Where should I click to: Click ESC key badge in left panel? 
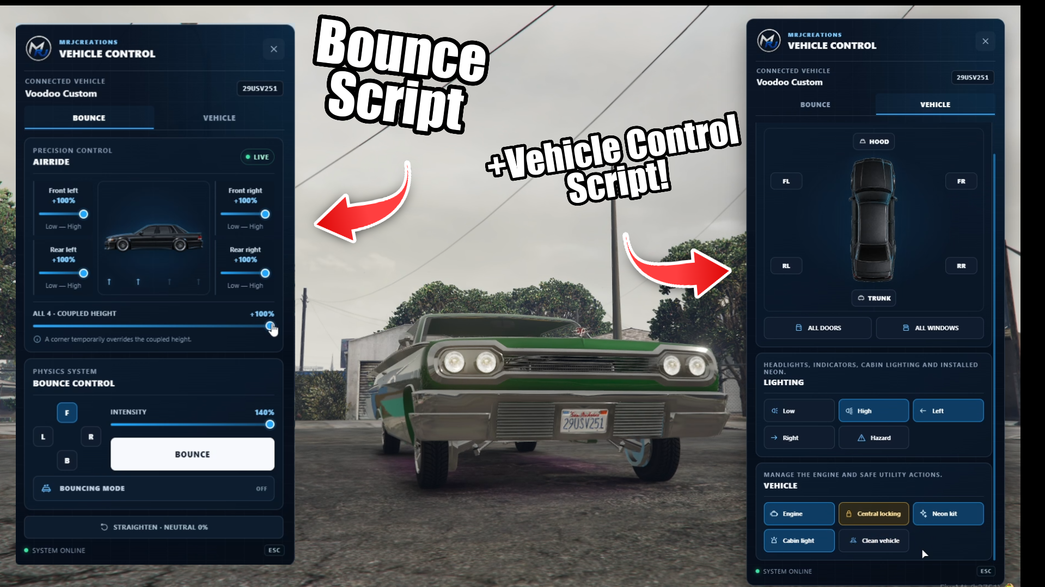tap(274, 550)
